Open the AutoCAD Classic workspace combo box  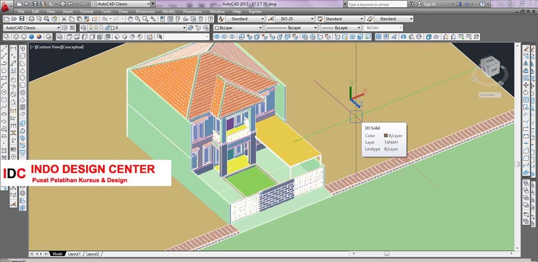click(32, 28)
